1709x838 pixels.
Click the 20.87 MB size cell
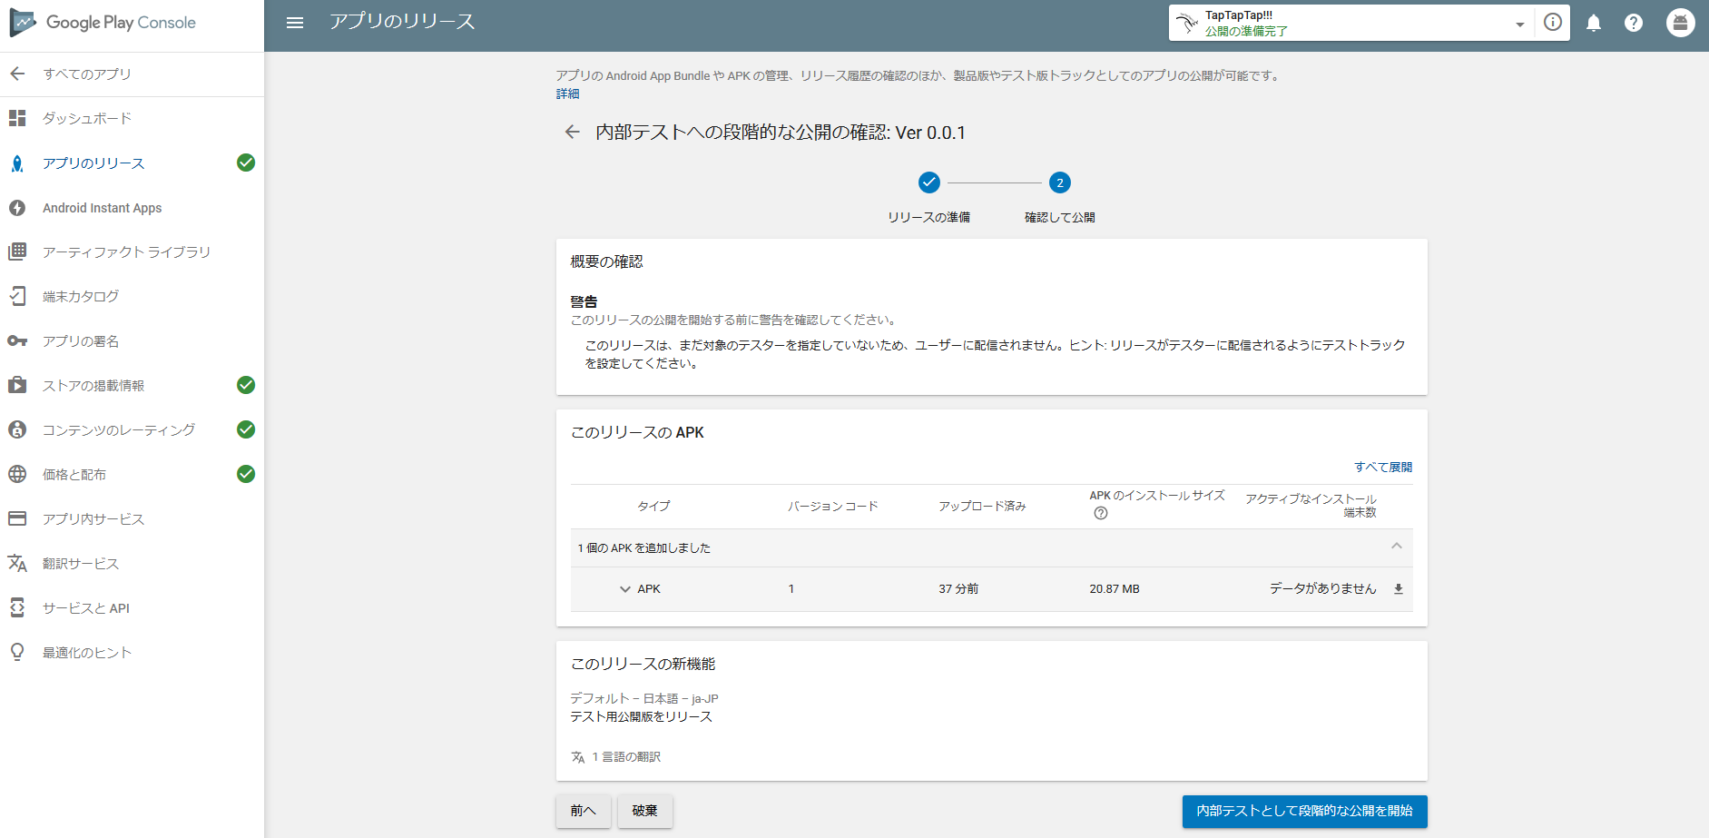(1115, 589)
